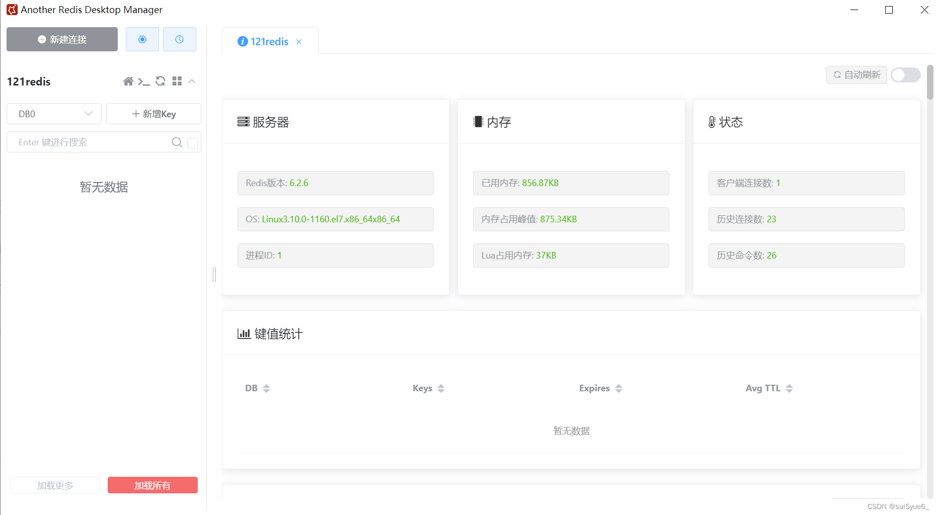
Task: Click the 121redis connection name in sidebar
Action: 29,81
